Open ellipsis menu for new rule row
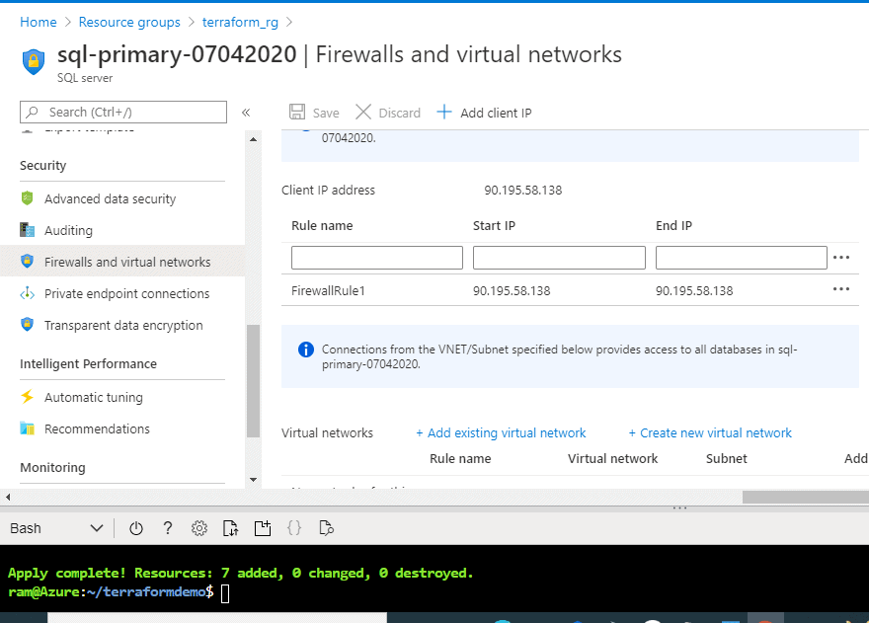 point(841,258)
